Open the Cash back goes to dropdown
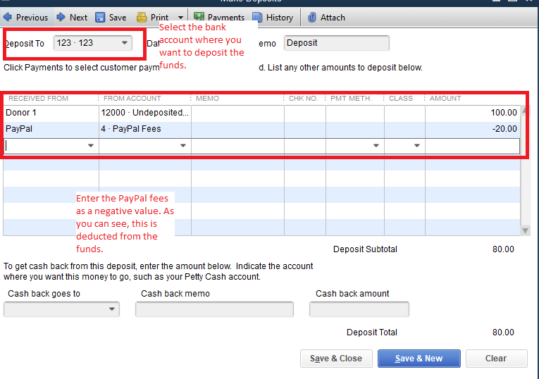Screen dimensions: 539x379 112,309
